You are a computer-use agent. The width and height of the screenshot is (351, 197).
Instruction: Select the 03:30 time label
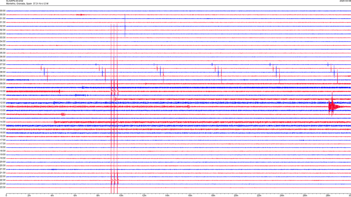pyautogui.click(x=3, y=38)
